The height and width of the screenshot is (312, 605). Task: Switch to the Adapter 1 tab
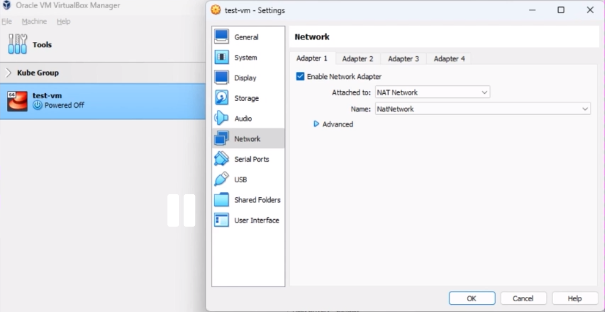312,59
